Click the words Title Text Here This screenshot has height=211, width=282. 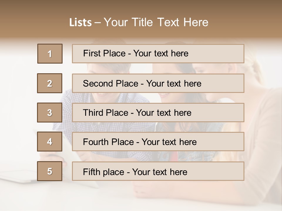[170, 22]
